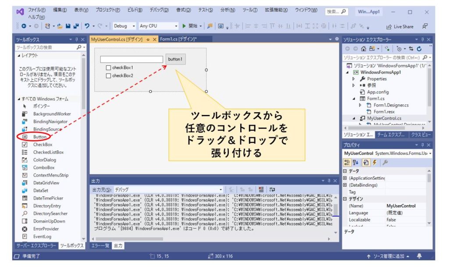Click the New Project toolbar icon

[47, 26]
